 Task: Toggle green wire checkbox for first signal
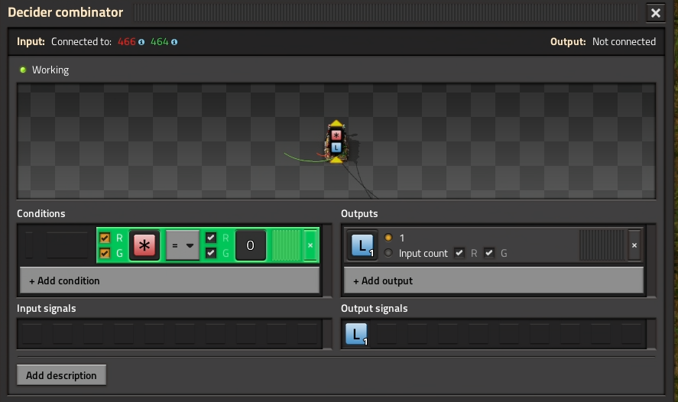(x=105, y=253)
